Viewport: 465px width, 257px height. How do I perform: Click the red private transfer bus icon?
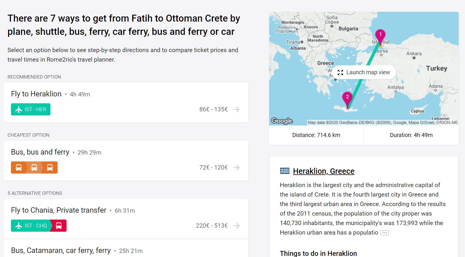tap(59, 226)
